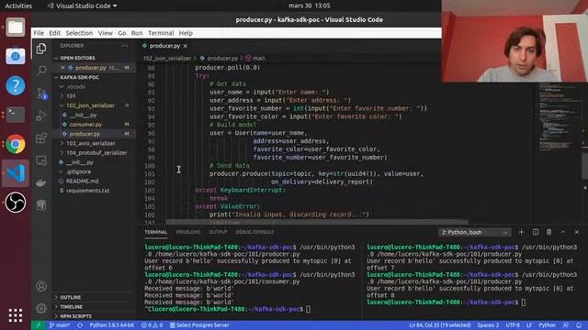Open consumer.py in file tree
Viewport: 588px width, 330px height.
pos(85,125)
